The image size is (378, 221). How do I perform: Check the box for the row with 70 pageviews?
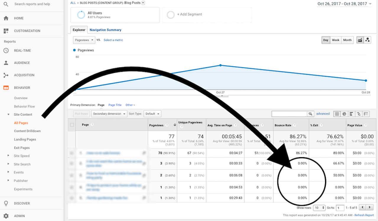click(x=72, y=153)
